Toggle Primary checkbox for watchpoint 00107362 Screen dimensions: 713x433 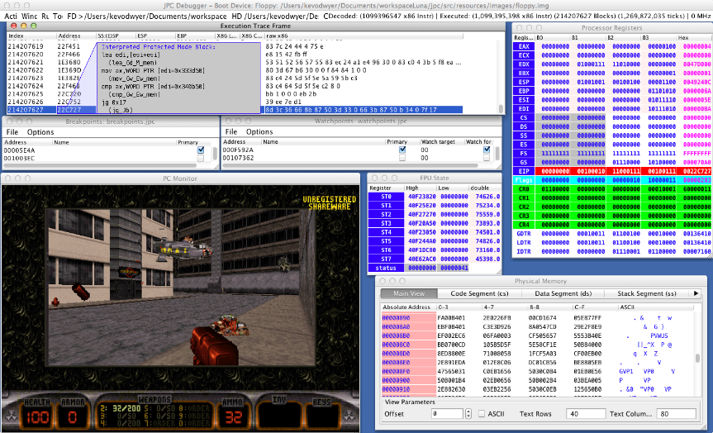pos(402,157)
